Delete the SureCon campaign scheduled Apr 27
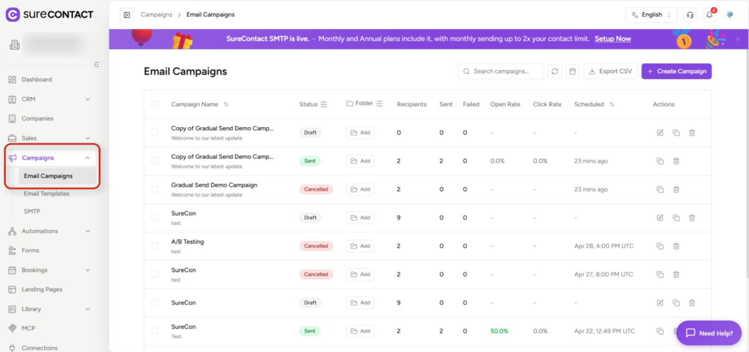Viewport: 749px width, 352px height. pyautogui.click(x=676, y=275)
